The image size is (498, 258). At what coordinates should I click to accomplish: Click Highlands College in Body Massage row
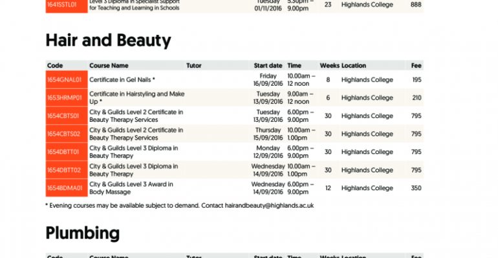point(367,188)
